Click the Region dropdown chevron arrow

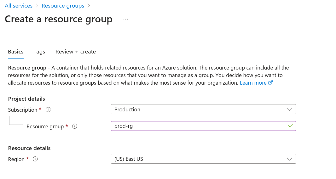tap(289, 159)
